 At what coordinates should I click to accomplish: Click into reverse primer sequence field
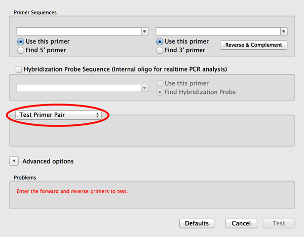click(x=218, y=31)
